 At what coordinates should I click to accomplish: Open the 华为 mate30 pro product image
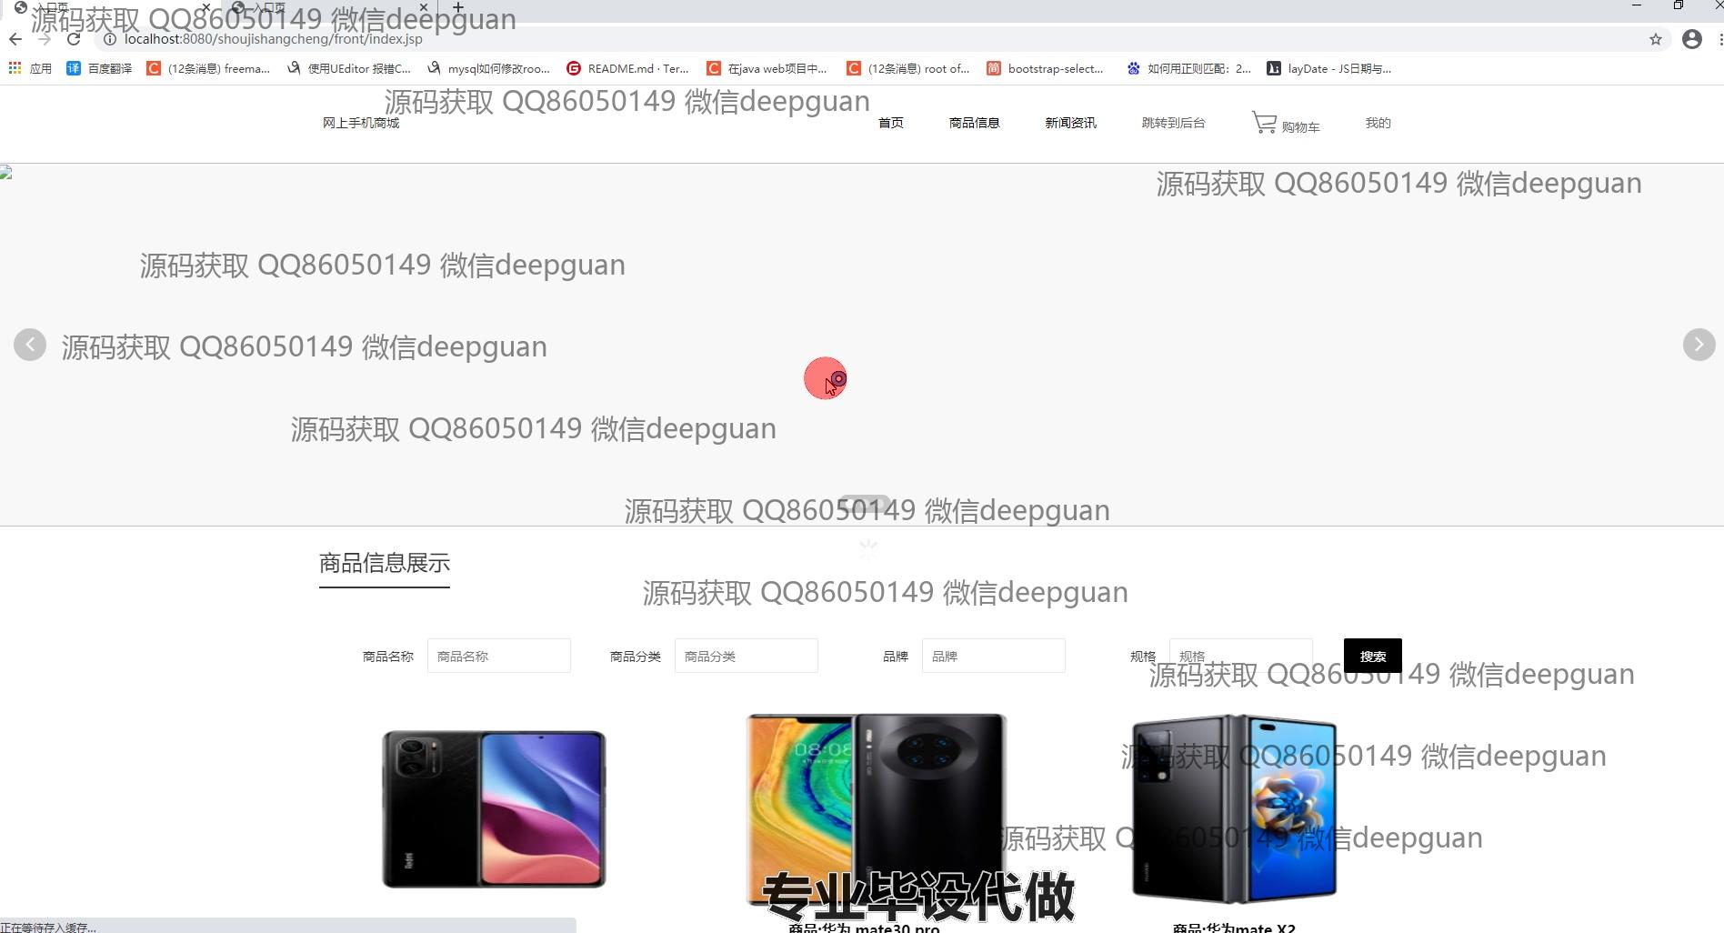click(876, 805)
